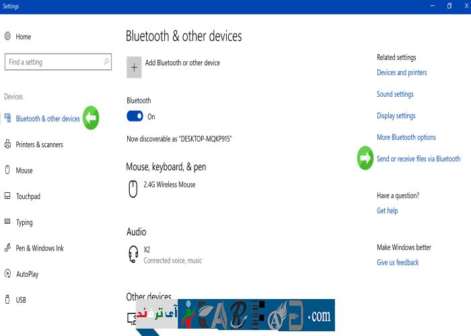
Task: Click the Printers & scanners icon
Action: pyautogui.click(x=7, y=144)
